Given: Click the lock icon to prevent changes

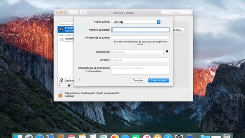Looking at the screenshot, I should coord(60,95).
